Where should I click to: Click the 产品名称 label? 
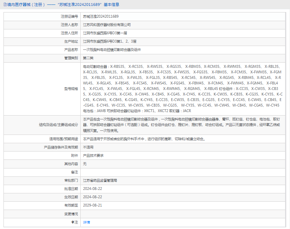click(71, 50)
